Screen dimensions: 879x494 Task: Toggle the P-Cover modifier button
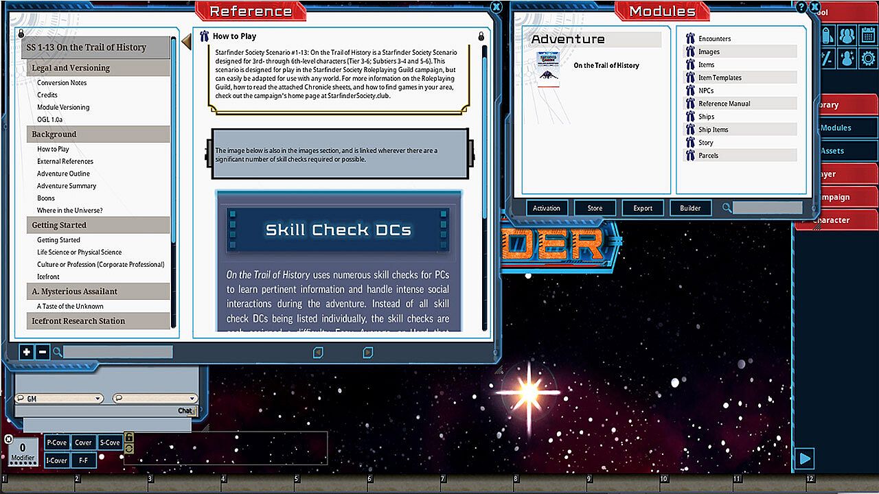[57, 443]
